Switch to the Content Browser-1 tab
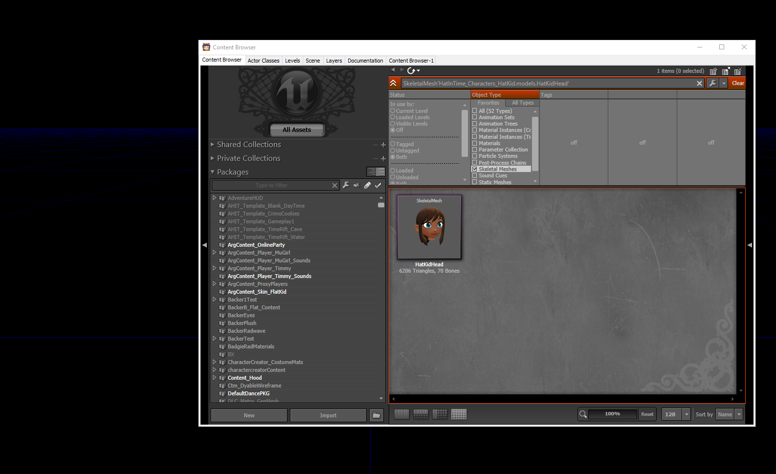The width and height of the screenshot is (776, 474). pyautogui.click(x=411, y=61)
